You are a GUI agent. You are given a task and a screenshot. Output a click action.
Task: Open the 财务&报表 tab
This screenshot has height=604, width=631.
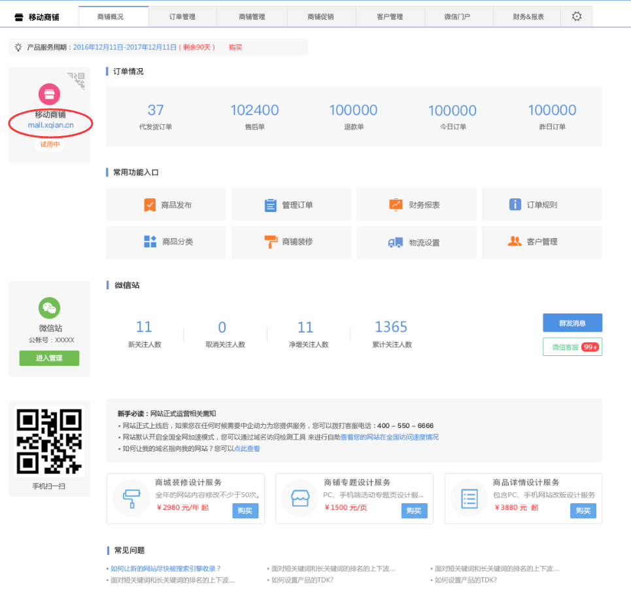(x=528, y=16)
